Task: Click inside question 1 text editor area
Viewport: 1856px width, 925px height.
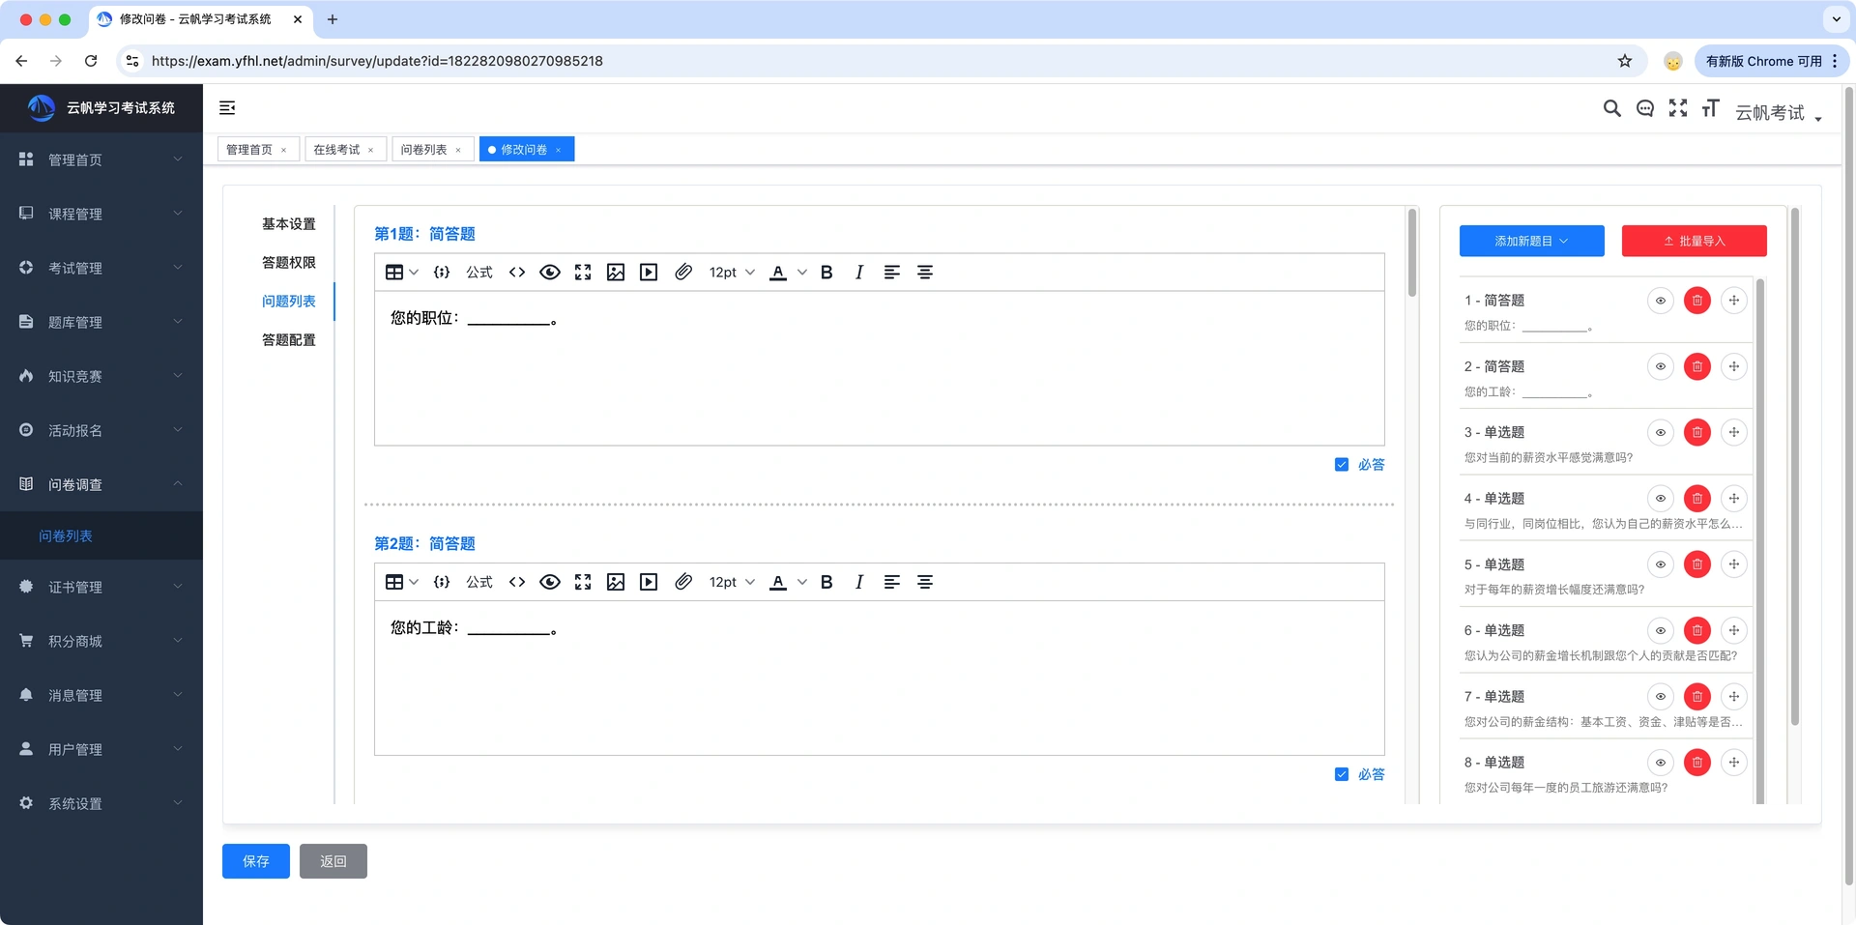Action: (x=879, y=368)
